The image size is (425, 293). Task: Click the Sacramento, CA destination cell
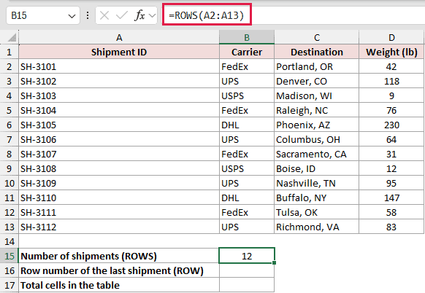(317, 155)
